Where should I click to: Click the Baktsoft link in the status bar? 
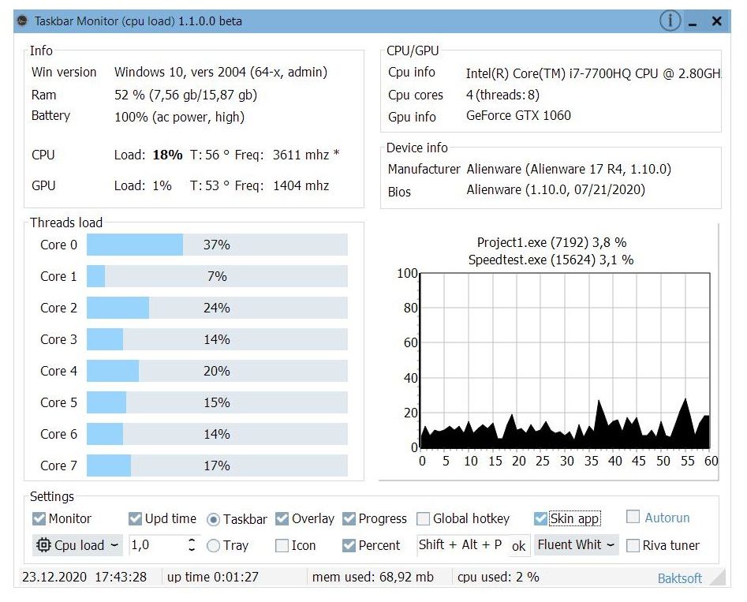pos(679,578)
